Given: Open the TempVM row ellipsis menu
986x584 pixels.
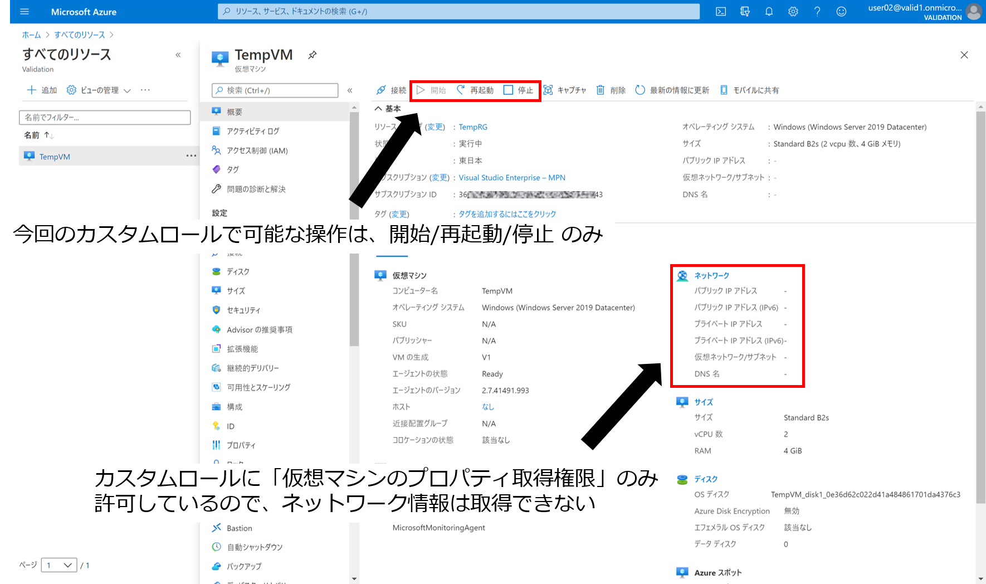Looking at the screenshot, I should (x=191, y=156).
